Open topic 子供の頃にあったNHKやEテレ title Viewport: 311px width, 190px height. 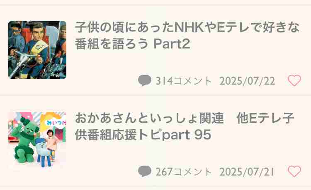coord(187,36)
